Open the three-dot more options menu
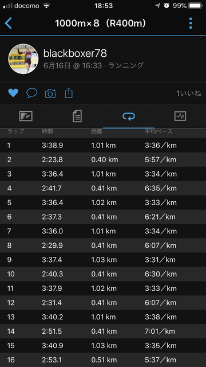The width and height of the screenshot is (206, 367). [x=191, y=23]
